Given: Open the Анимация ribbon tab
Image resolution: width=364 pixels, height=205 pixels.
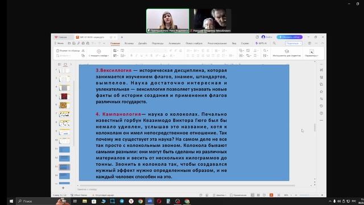Looking at the screenshot, I should point(175,43).
